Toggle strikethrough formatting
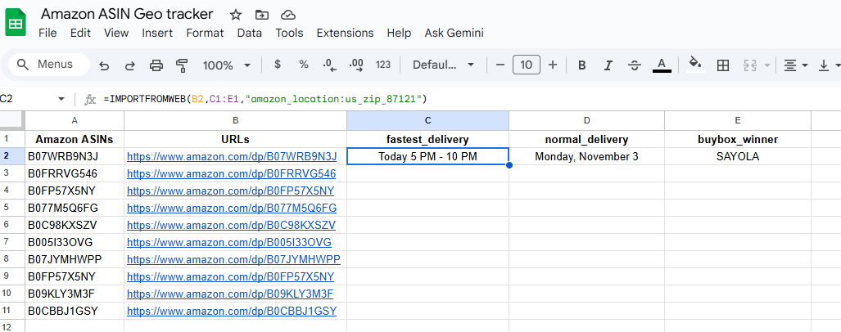The height and width of the screenshot is (332, 841). 634,65
